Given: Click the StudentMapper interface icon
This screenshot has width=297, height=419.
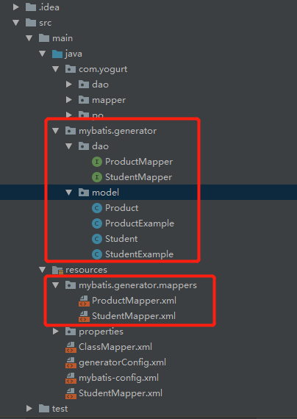Looking at the screenshot, I should (97, 177).
